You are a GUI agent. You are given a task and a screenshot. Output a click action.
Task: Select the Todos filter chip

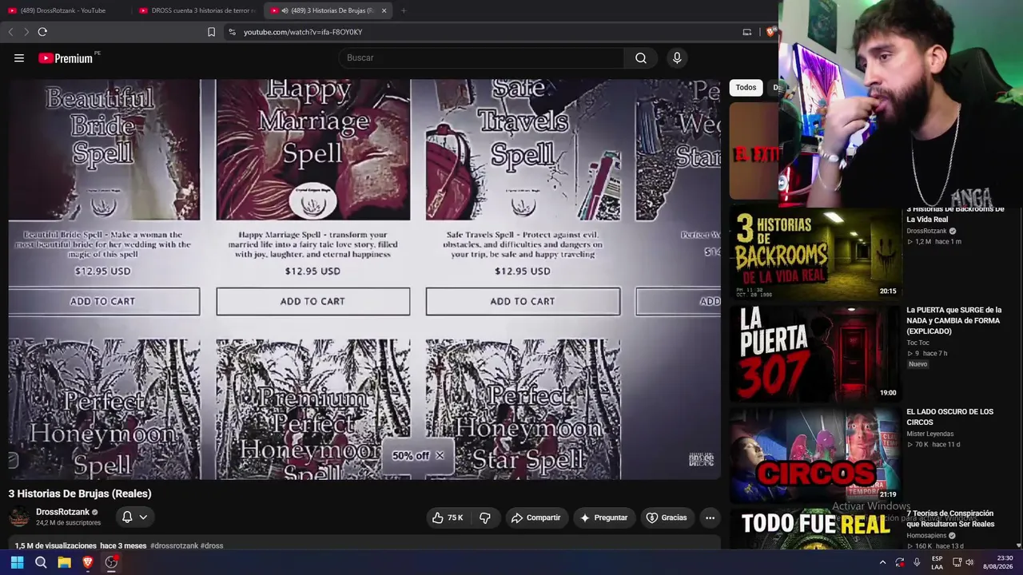click(746, 88)
